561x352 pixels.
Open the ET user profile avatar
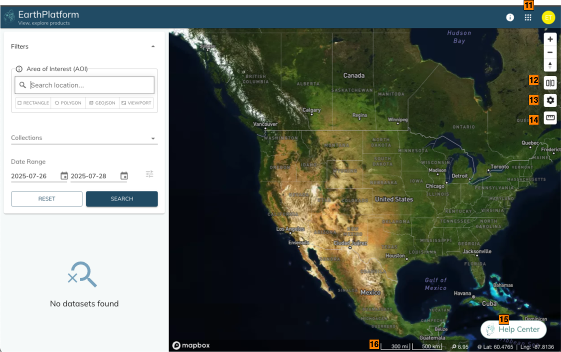[x=548, y=17]
